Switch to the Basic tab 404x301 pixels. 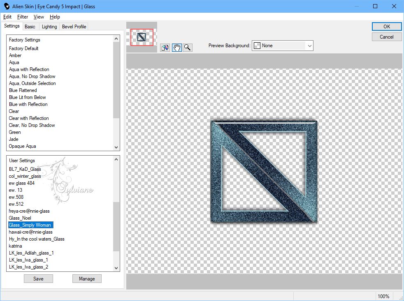click(x=30, y=27)
